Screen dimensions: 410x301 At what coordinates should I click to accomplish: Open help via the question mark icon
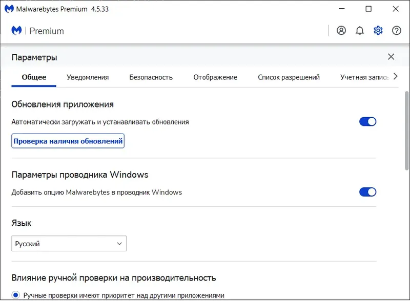click(397, 30)
